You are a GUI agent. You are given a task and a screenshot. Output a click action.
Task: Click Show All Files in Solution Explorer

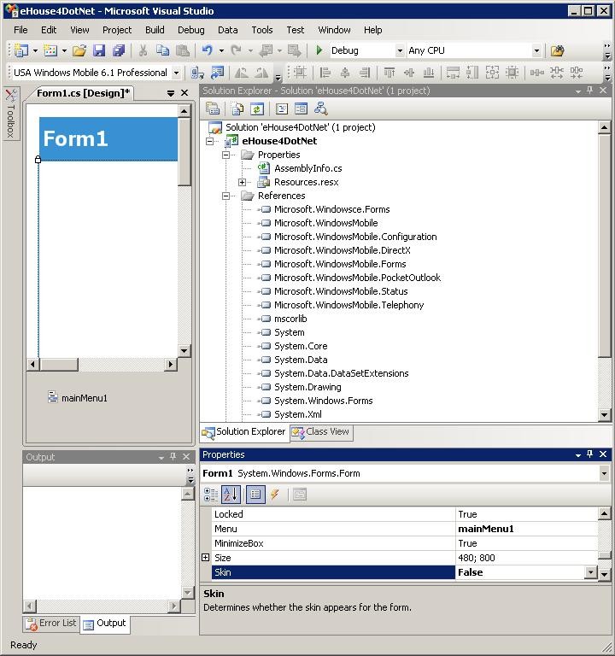click(237, 109)
